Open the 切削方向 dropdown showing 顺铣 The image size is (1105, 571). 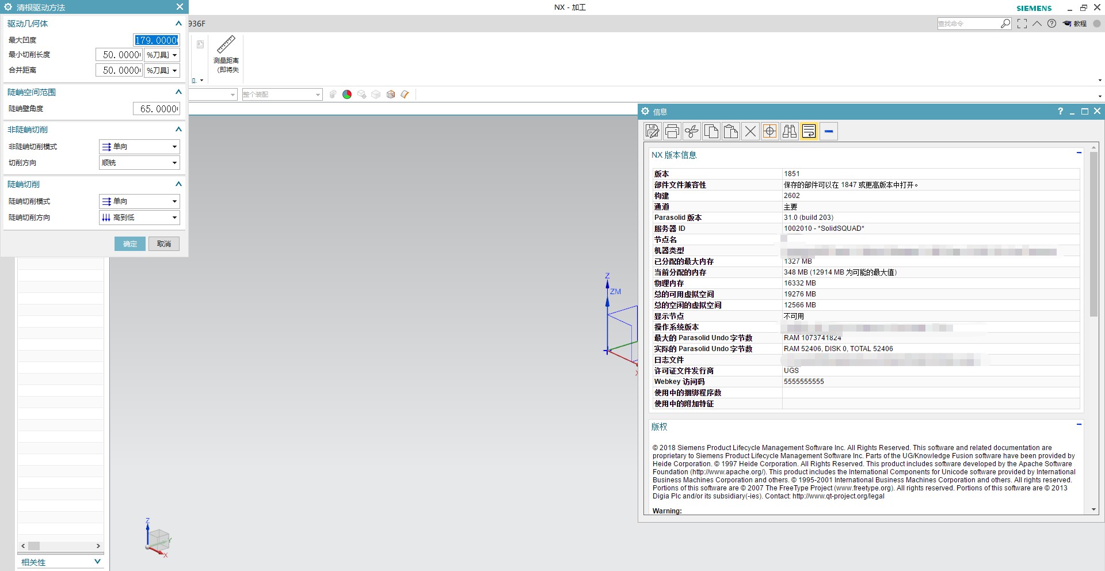(139, 163)
